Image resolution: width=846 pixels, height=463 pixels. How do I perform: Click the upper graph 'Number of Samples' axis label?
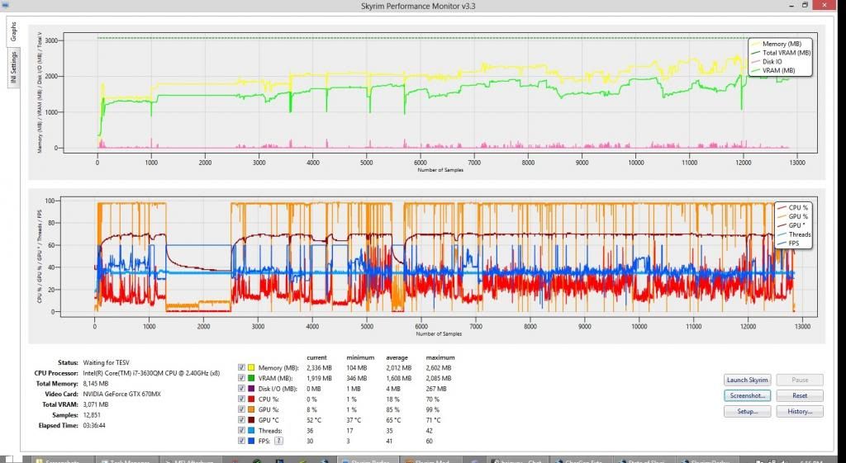(440, 170)
